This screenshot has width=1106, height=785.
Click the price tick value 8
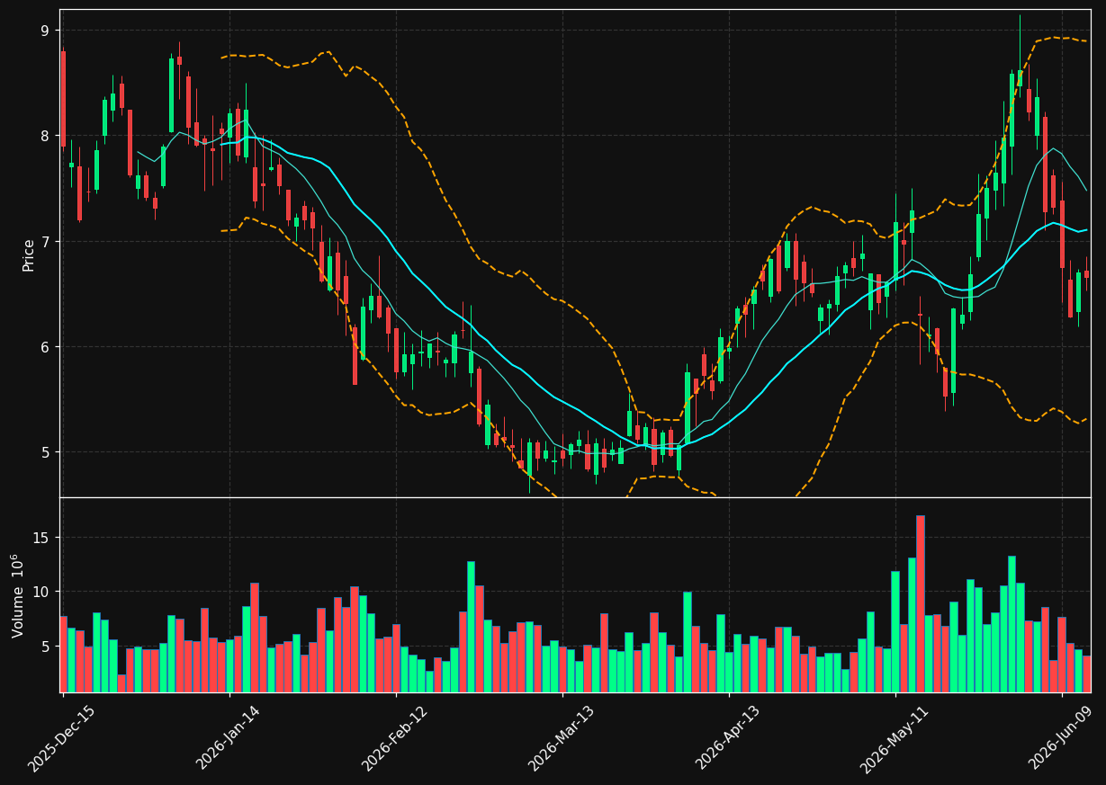[45, 137]
